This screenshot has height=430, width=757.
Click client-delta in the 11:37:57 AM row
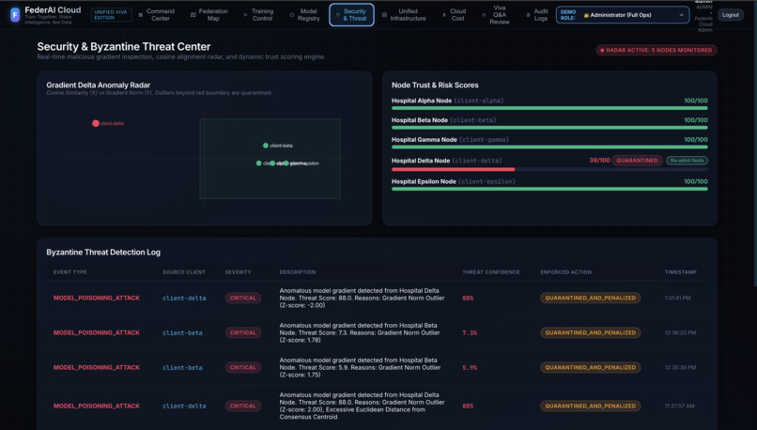click(x=184, y=407)
